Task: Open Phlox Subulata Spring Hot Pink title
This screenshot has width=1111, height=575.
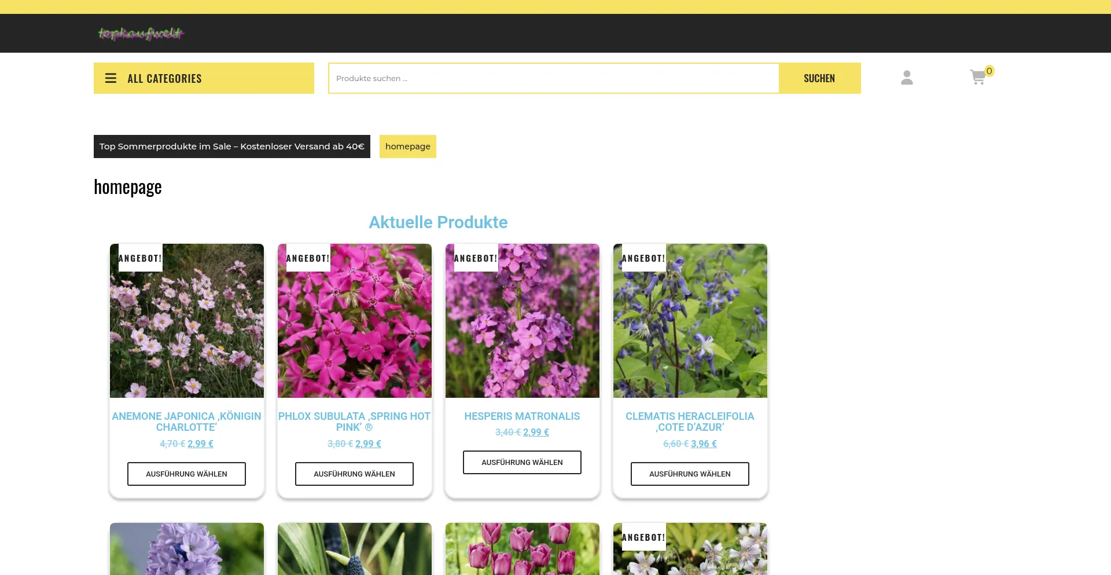Action: (354, 422)
